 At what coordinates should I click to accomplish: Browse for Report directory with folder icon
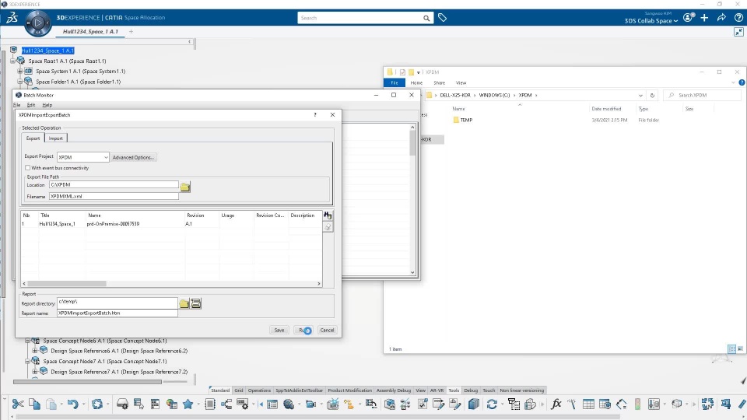click(184, 303)
